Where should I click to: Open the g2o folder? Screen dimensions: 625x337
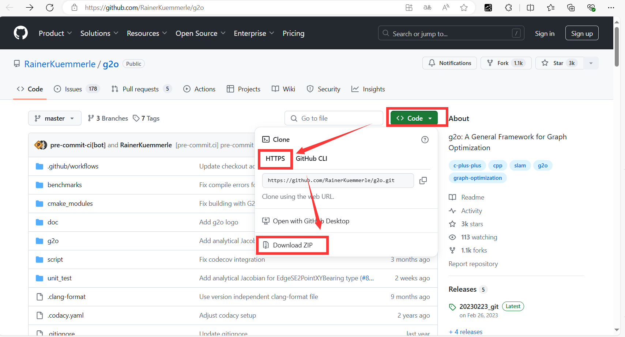pos(53,241)
